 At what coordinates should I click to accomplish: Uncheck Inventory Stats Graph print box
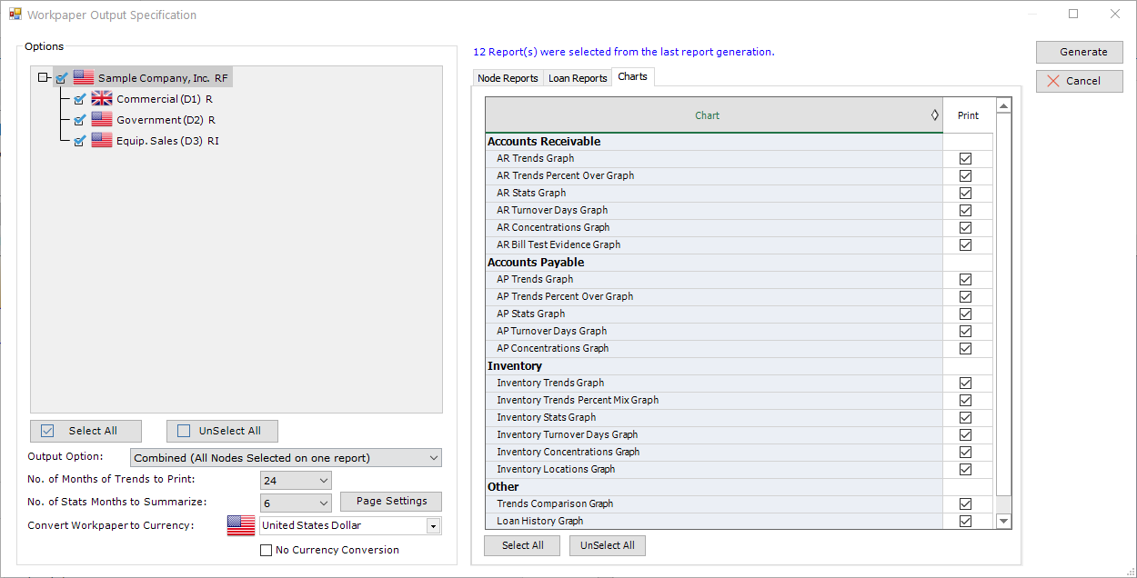(x=965, y=418)
